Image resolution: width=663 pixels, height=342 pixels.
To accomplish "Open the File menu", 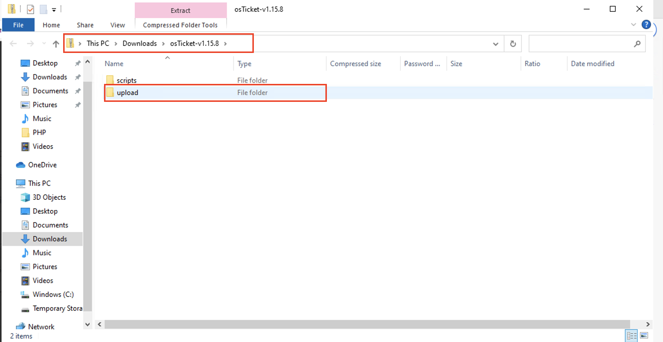I will coord(18,25).
